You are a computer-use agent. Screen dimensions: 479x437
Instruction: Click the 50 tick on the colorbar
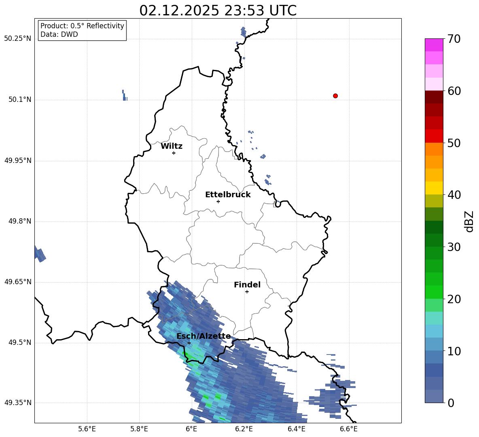454,143
